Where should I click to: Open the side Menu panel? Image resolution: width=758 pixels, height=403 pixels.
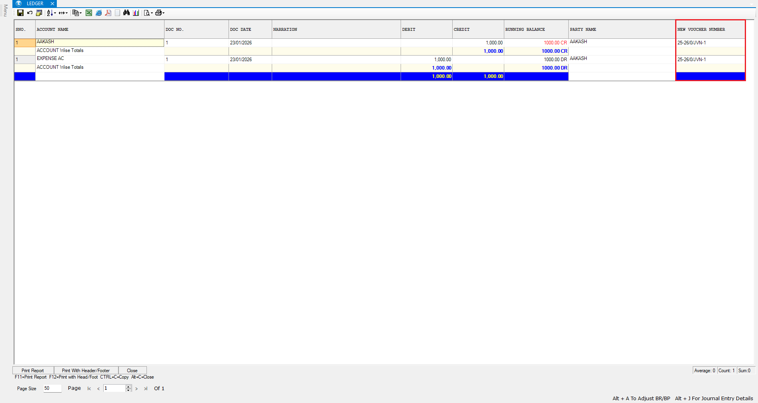(5, 10)
